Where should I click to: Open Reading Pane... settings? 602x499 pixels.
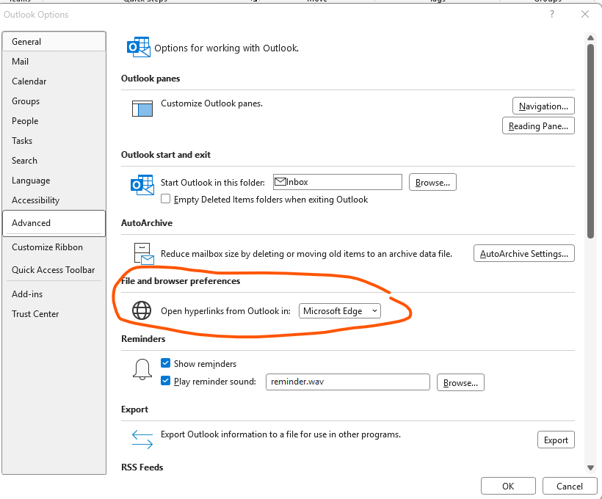click(538, 126)
